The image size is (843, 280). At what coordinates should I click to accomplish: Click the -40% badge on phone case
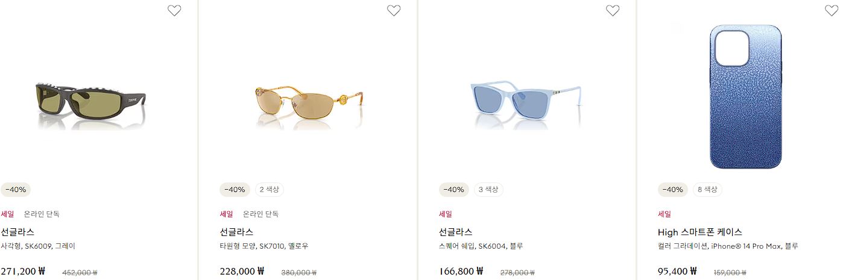pyautogui.click(x=673, y=190)
